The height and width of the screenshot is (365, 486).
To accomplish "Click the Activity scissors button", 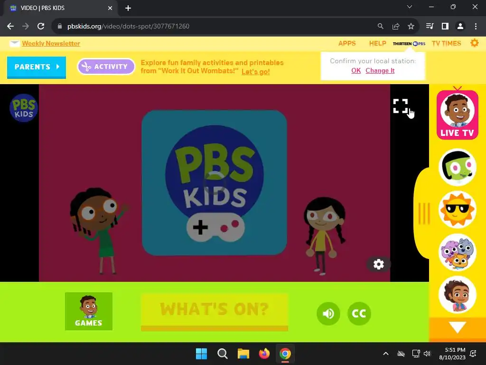I will [x=106, y=67].
